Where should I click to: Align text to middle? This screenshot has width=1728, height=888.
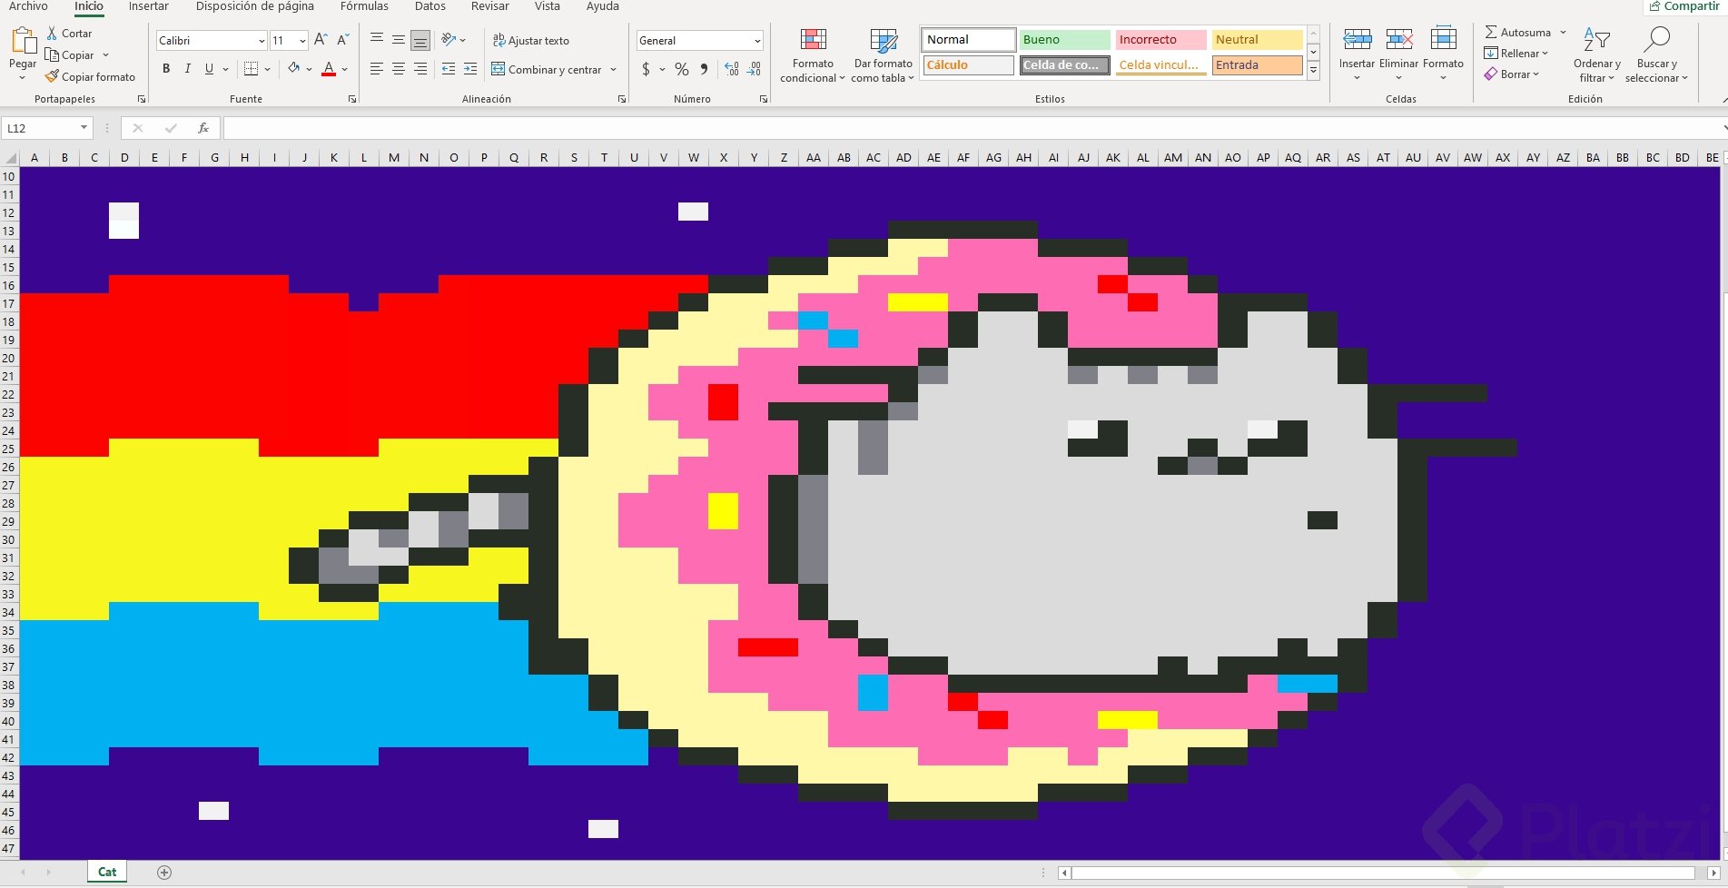[x=399, y=39]
